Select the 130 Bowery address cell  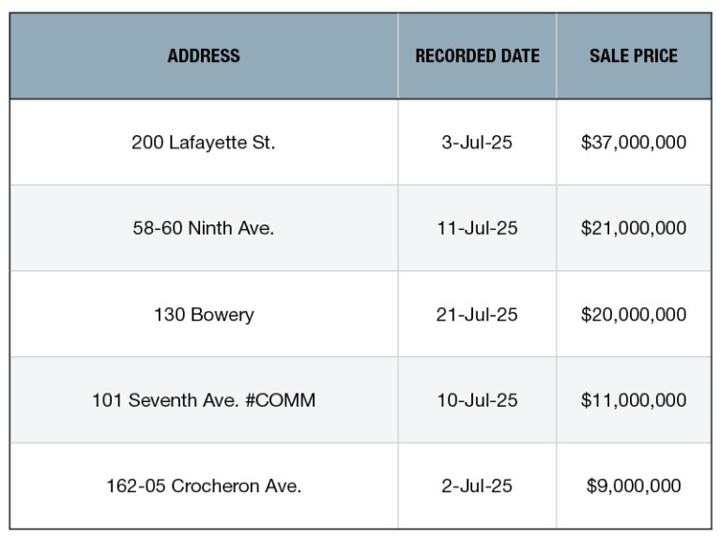point(204,315)
